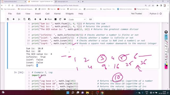The height and width of the screenshot is (95, 170).
Task: Open the Insert menu
Action: click(38, 14)
